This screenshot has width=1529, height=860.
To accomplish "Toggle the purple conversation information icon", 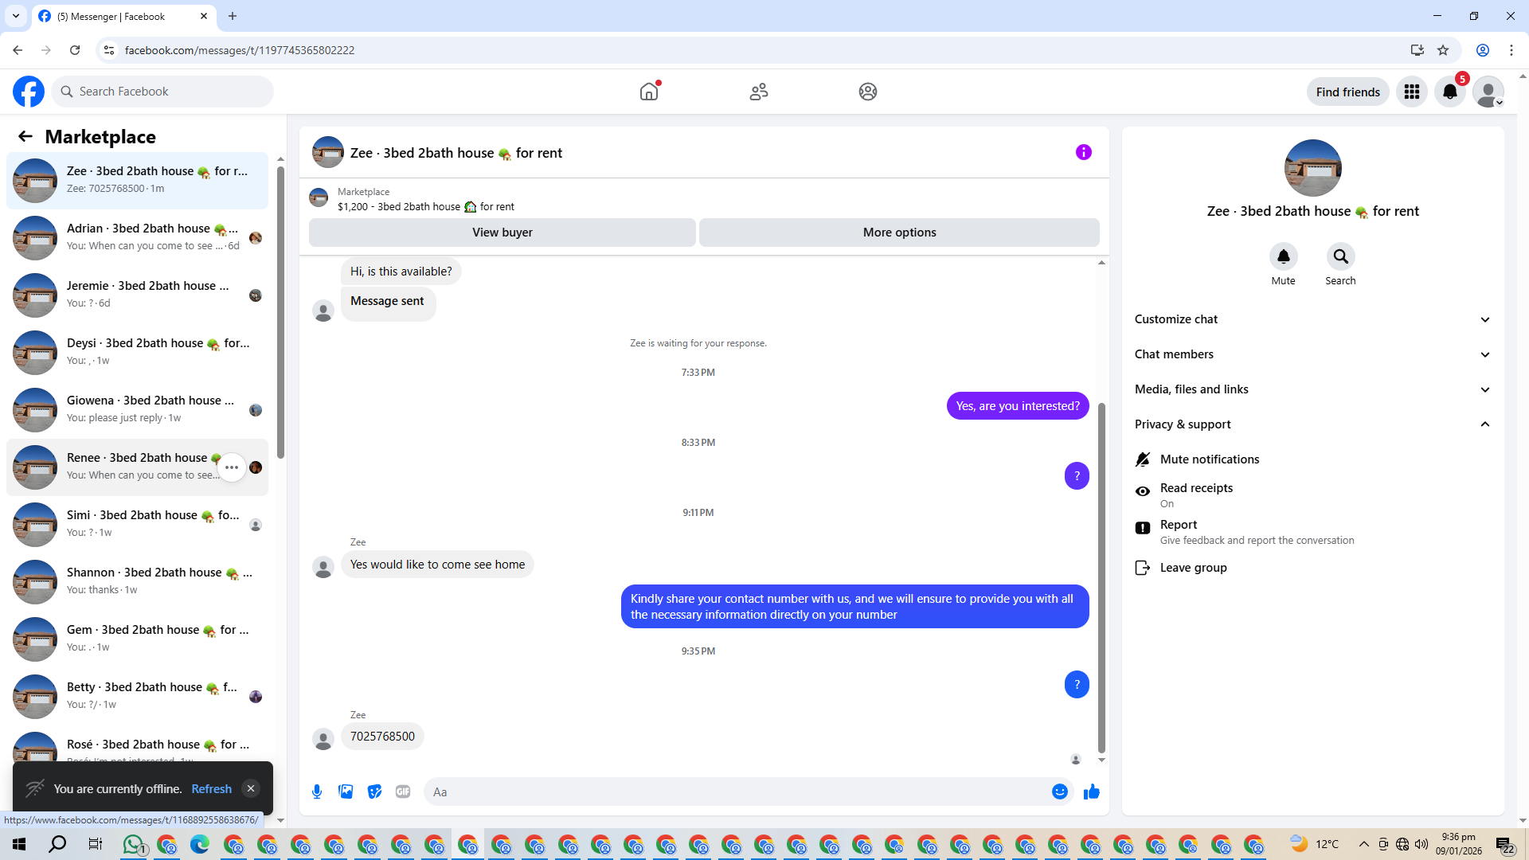I will click(x=1083, y=152).
